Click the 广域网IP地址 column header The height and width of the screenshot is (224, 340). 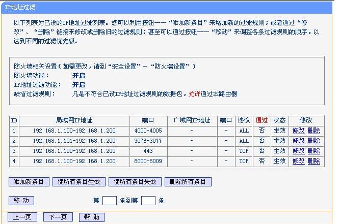coord(192,120)
